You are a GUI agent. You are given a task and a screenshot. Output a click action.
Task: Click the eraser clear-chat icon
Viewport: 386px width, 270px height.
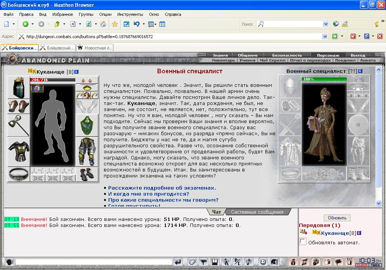[192, 262]
